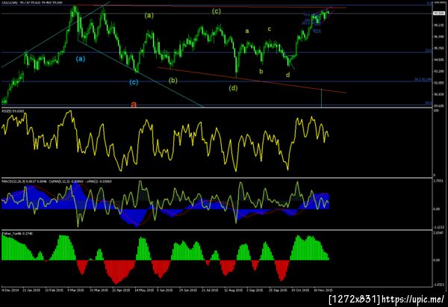Screen dimensions: 448x307
Task: Click the 12 Aug 2015 date label
Action: pyautogui.click(x=234, y=290)
